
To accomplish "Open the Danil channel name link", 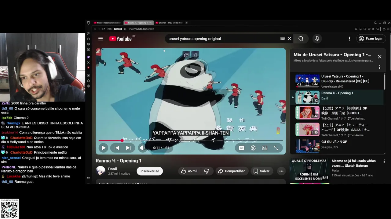I will pyautogui.click(x=112, y=169).
